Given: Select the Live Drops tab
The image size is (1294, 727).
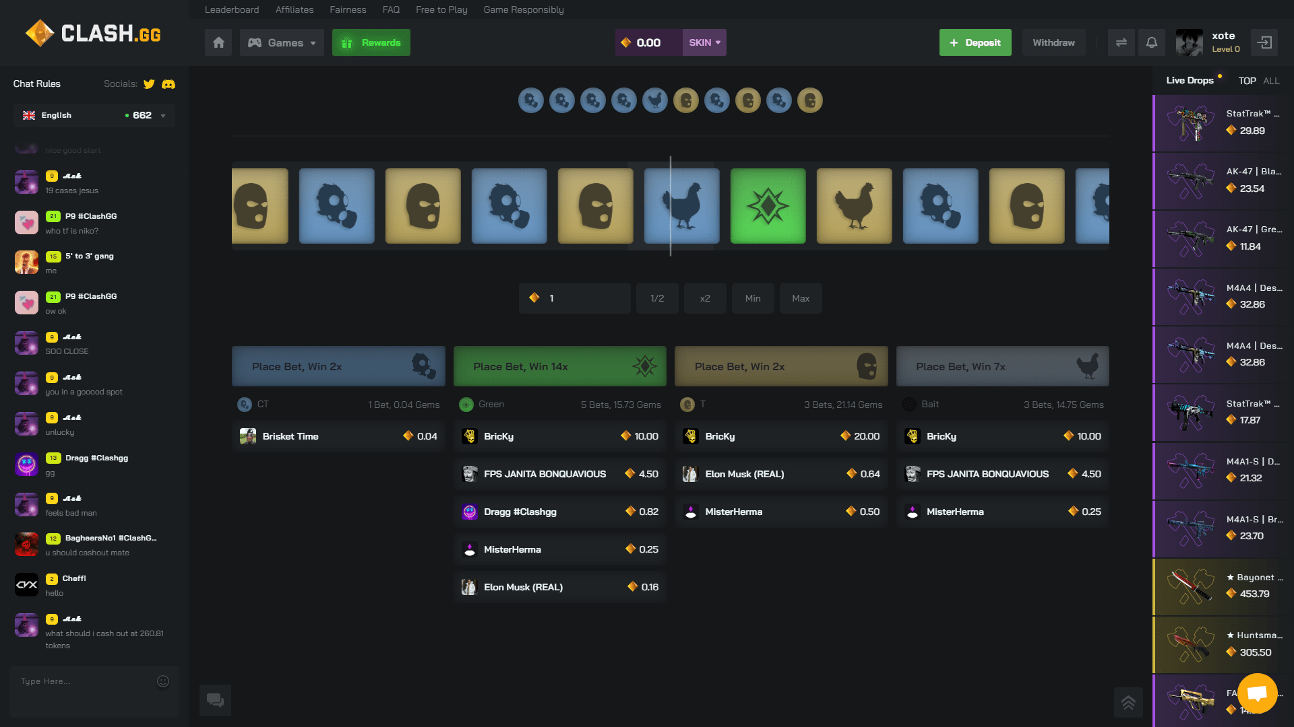Looking at the screenshot, I should [x=1190, y=80].
